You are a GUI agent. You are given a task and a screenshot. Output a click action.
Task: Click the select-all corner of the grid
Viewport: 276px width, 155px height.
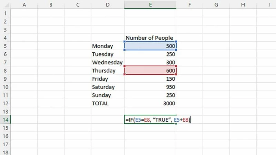(x=6, y=5)
